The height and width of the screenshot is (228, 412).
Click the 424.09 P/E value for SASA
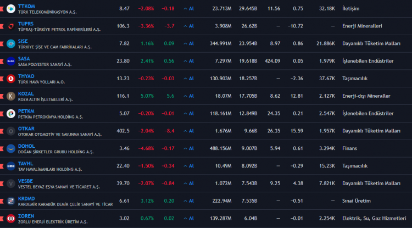pos(272,61)
